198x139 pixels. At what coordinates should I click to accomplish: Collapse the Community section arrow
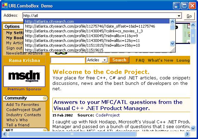pos(45,98)
